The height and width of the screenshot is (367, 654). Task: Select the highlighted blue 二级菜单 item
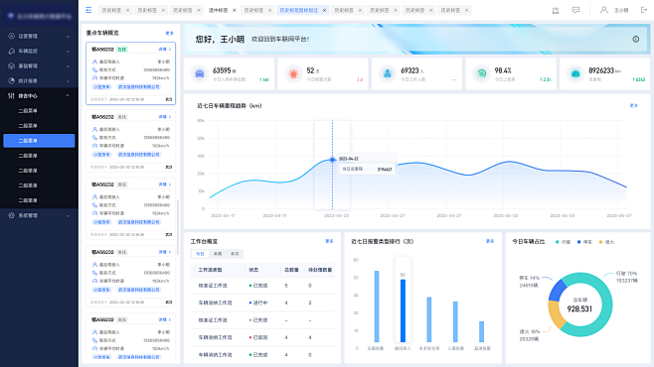click(39, 141)
